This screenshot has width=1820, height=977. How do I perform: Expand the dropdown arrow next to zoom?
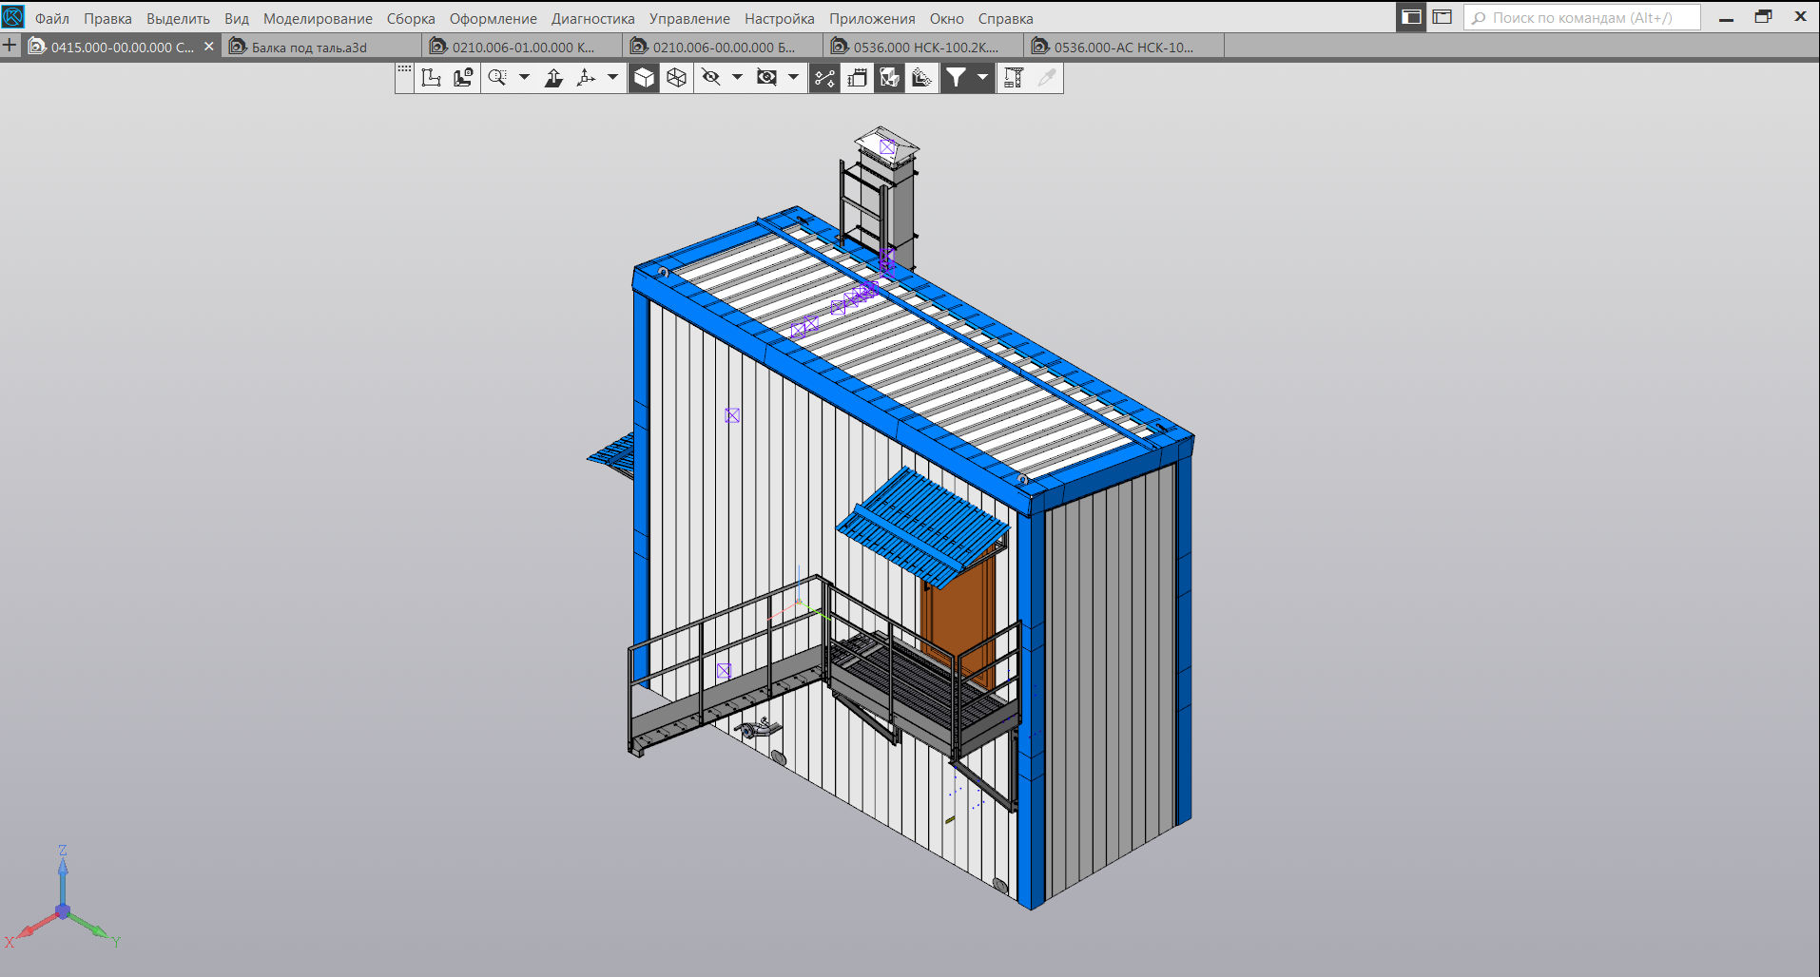point(524,78)
